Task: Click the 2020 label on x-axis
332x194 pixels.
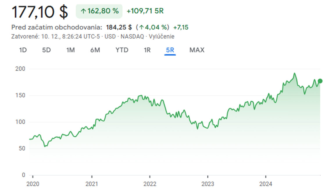Action: (33, 184)
